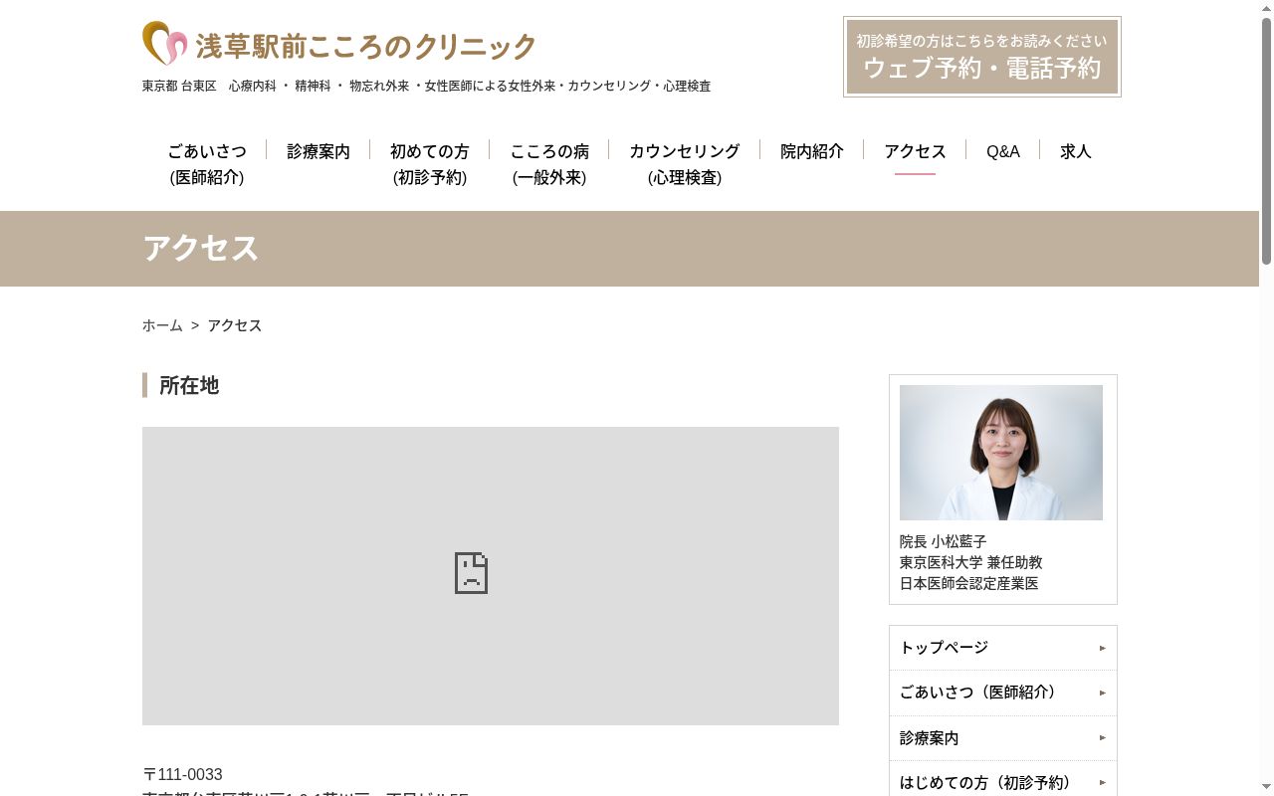Viewport: 1274px width, 796px height.
Task: Click the postal code 〒111-0033 text
Action: (183, 774)
